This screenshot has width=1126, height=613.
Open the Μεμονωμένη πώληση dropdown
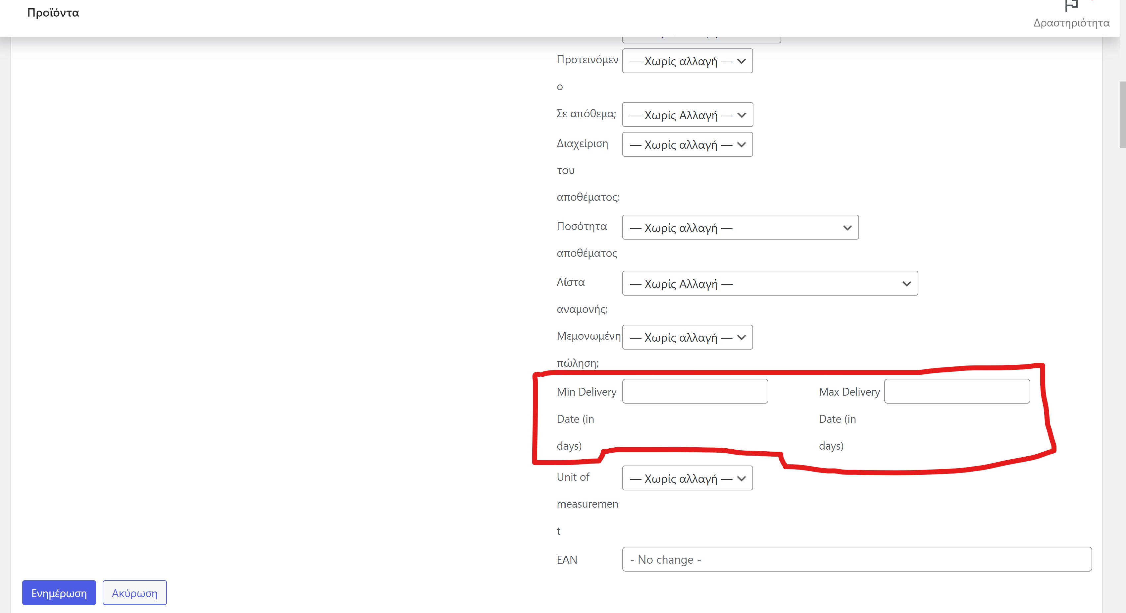tap(687, 338)
